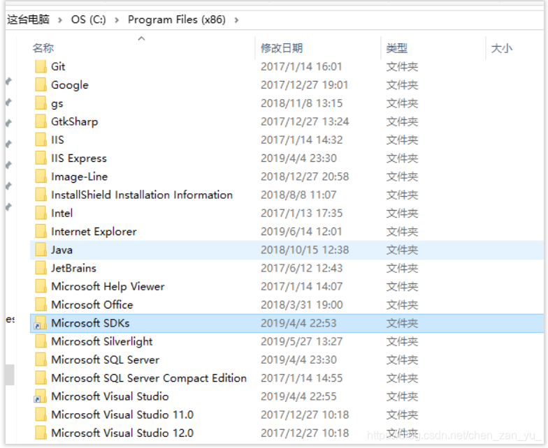Click the date 2019/6/14 12:01
The width and height of the screenshot is (548, 448).
pos(301,232)
